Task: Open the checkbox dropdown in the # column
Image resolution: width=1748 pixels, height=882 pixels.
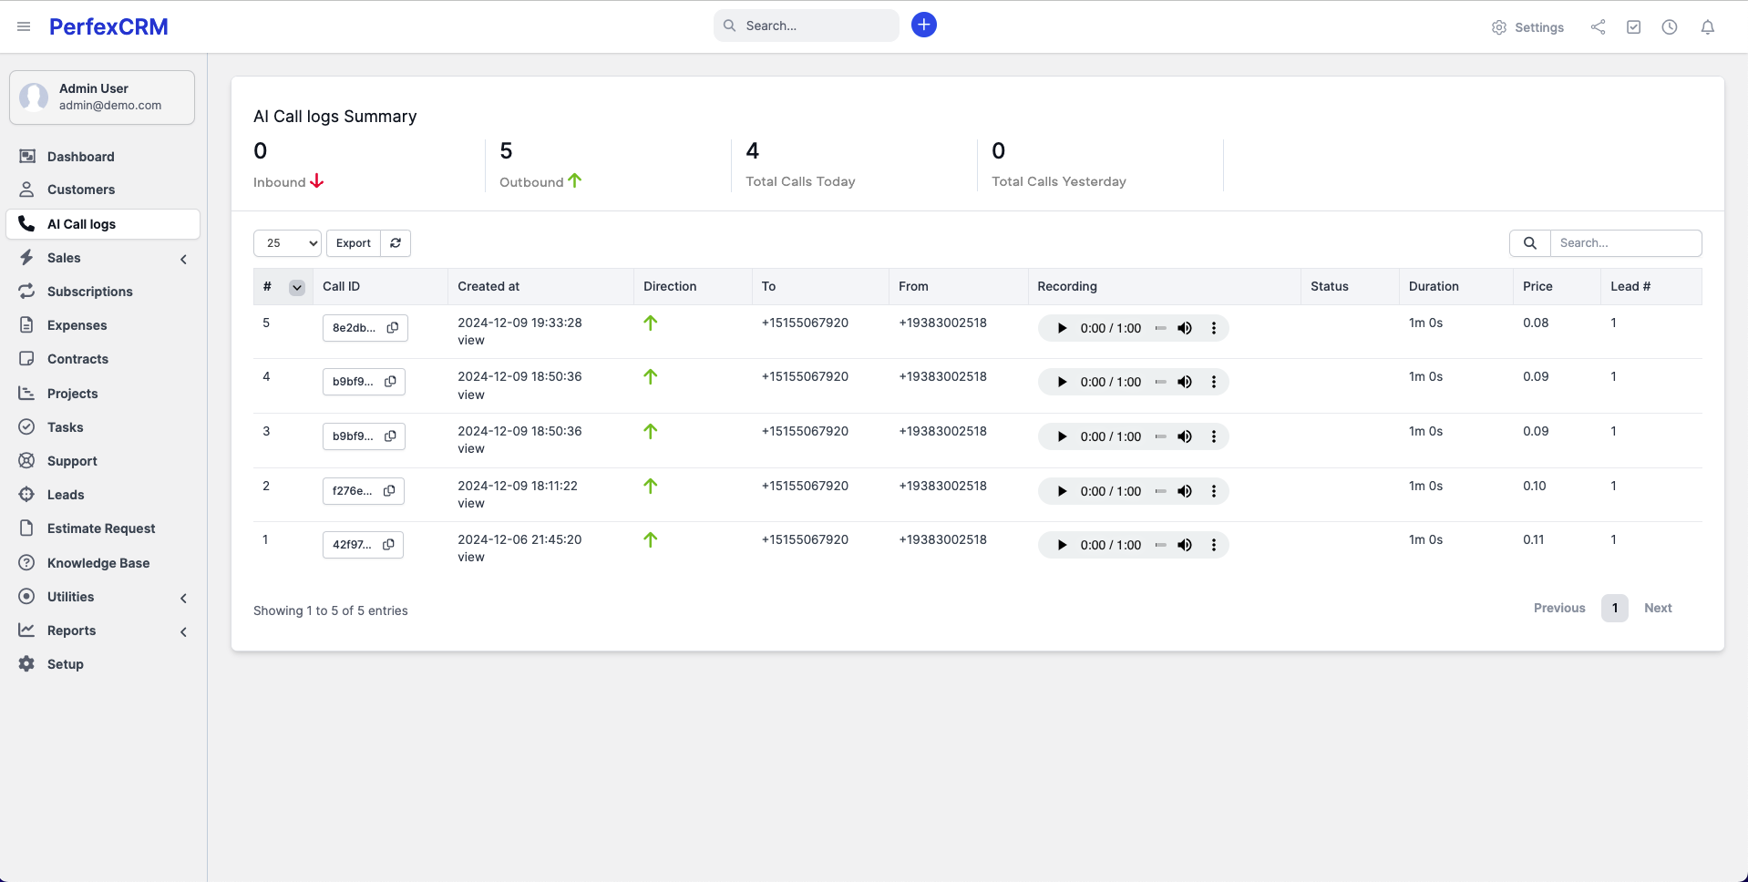Action: tap(296, 287)
